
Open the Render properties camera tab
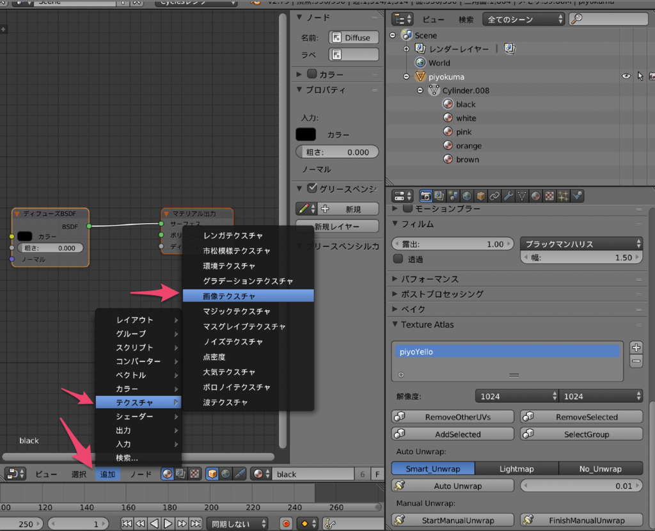(x=425, y=196)
